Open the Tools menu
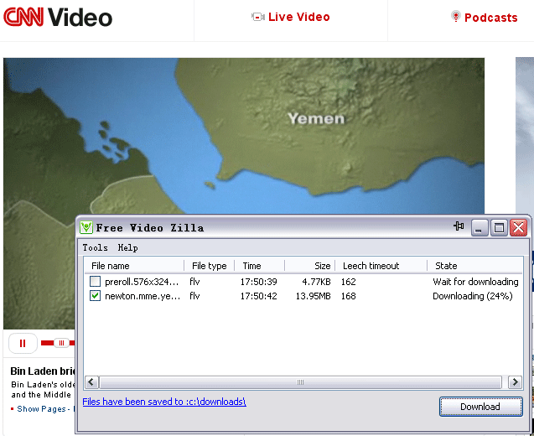This screenshot has width=534, height=436. coord(95,247)
